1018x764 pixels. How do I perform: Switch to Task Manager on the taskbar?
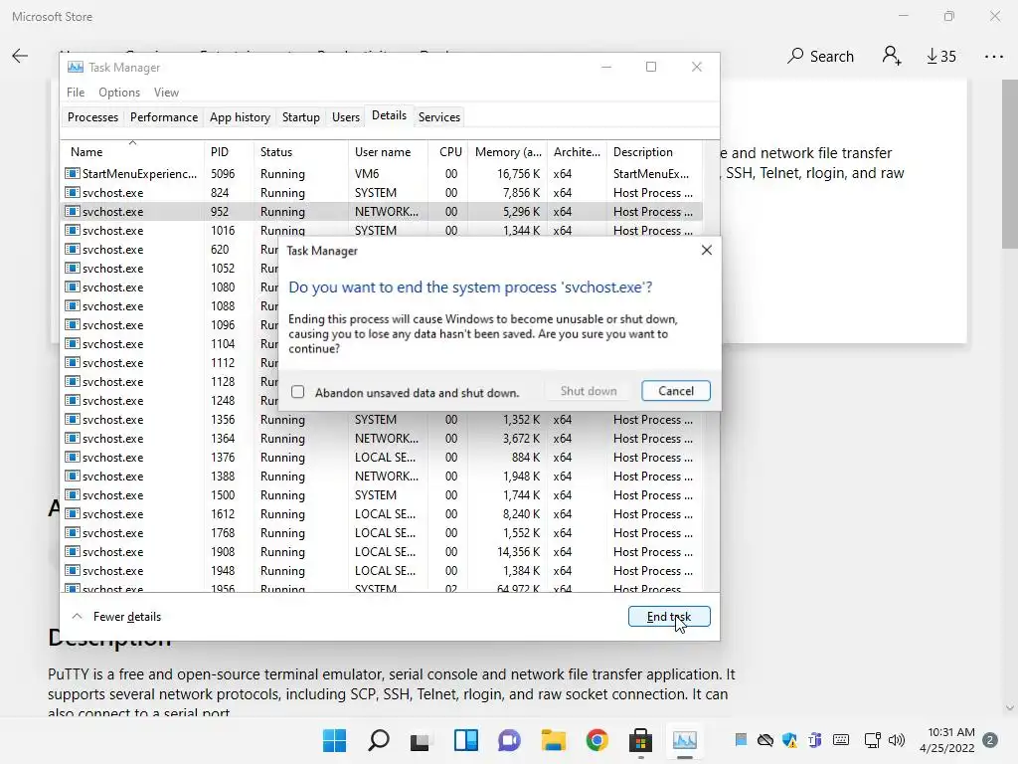[x=684, y=740]
